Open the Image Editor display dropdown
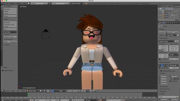Screen dimensions: 180x101 171,35
